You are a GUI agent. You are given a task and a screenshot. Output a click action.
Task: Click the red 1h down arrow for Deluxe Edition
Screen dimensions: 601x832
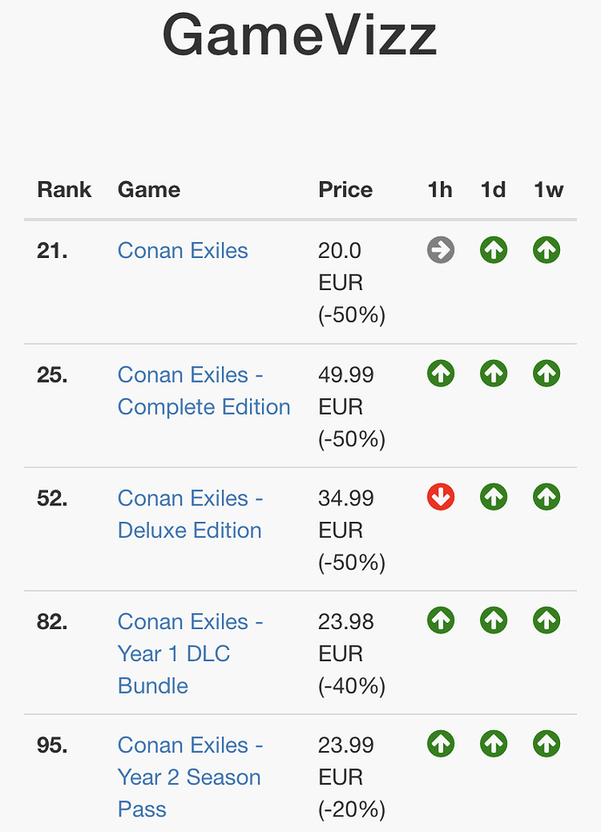pyautogui.click(x=441, y=497)
